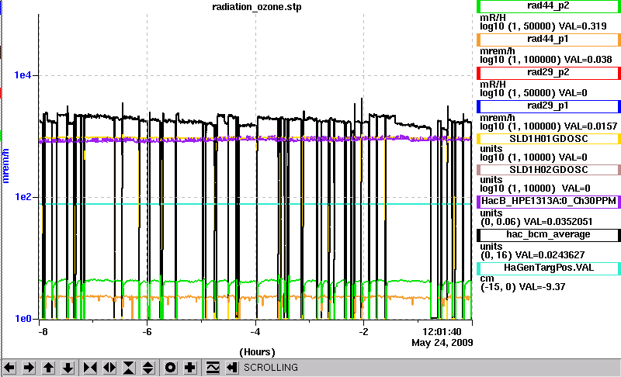
Task: Click the mR/H units label under rad44_p2
Action: pyautogui.click(x=493, y=17)
